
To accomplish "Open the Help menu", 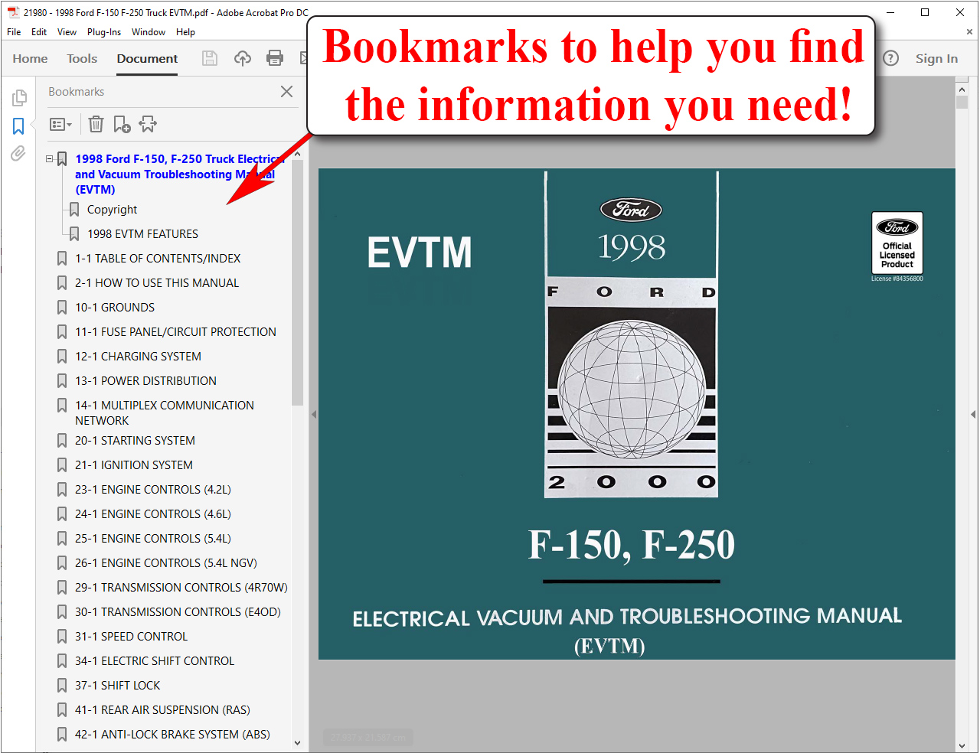I will (185, 32).
